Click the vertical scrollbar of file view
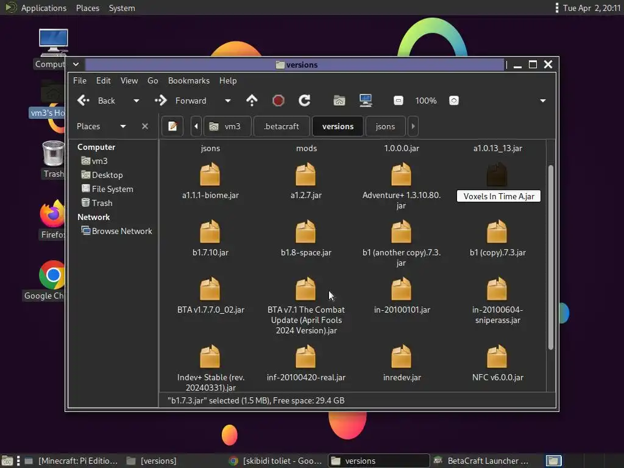The width and height of the screenshot is (624, 468). click(551, 258)
